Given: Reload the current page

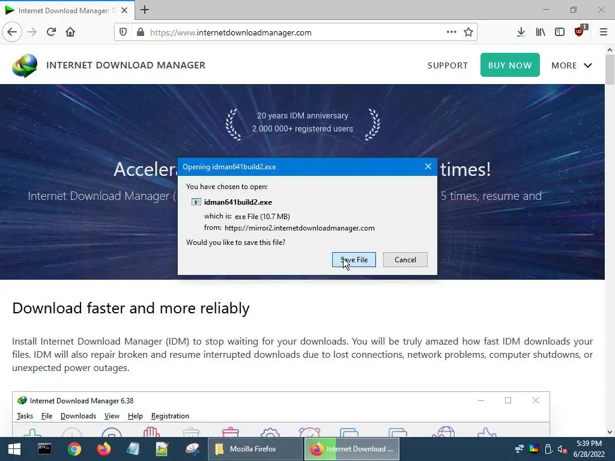Looking at the screenshot, I should click(52, 32).
